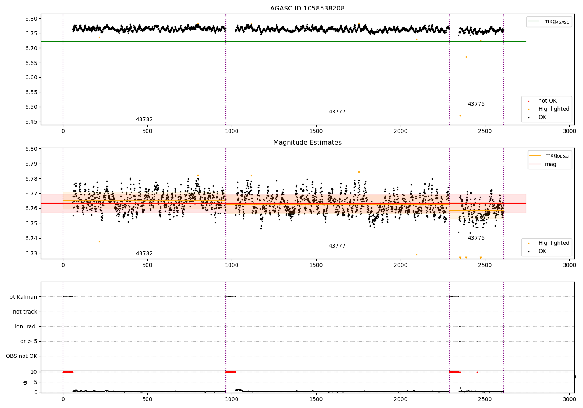Click the 'dr' axis label at bottom left
This screenshot has height=408, width=583.
point(25,382)
